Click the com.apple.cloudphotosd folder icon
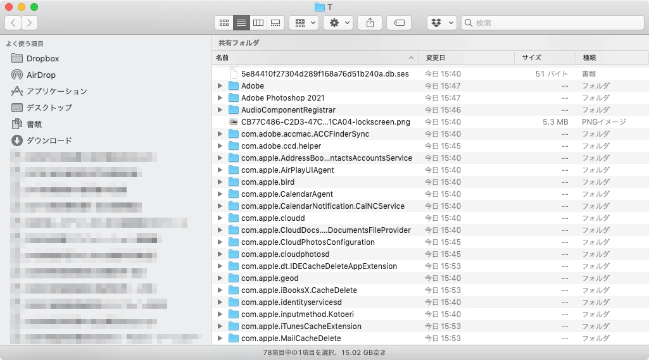This screenshot has width=649, height=360. coord(234,254)
